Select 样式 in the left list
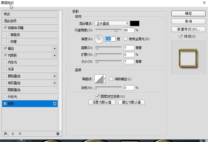 tap(30, 14)
